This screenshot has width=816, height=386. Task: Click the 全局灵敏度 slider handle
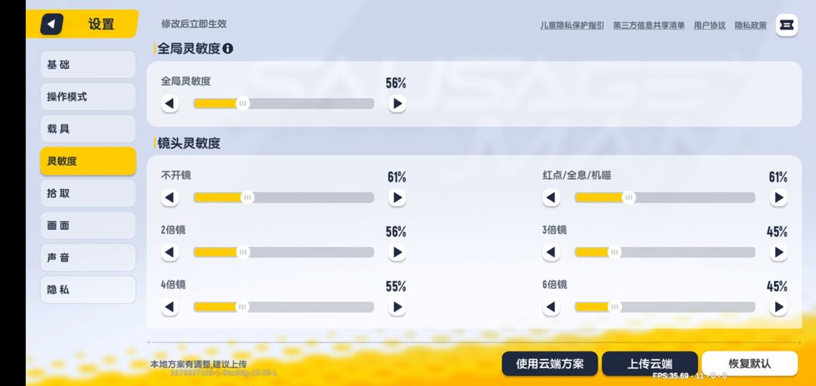(x=243, y=103)
